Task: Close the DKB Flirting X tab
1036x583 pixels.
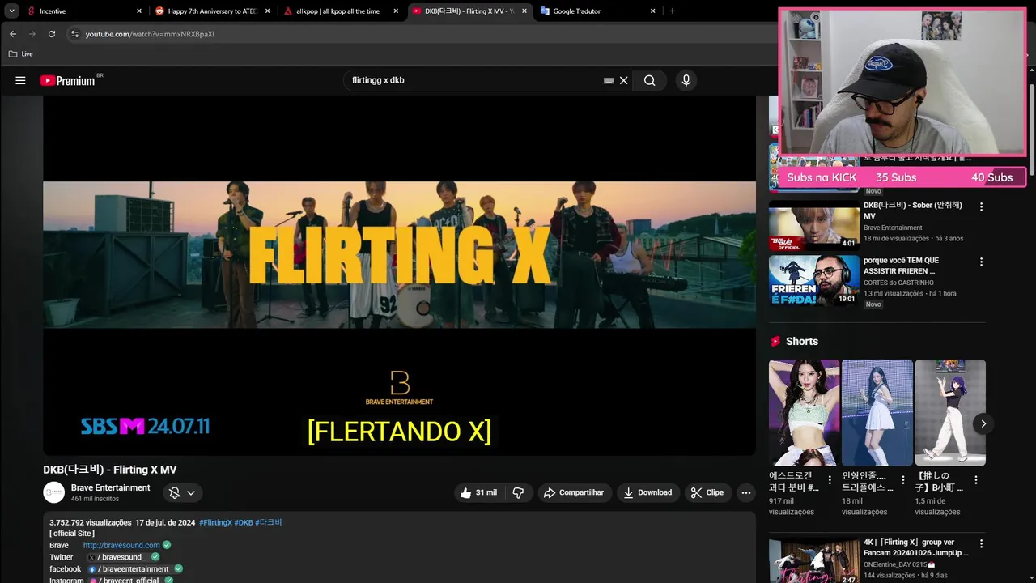Action: [x=524, y=11]
